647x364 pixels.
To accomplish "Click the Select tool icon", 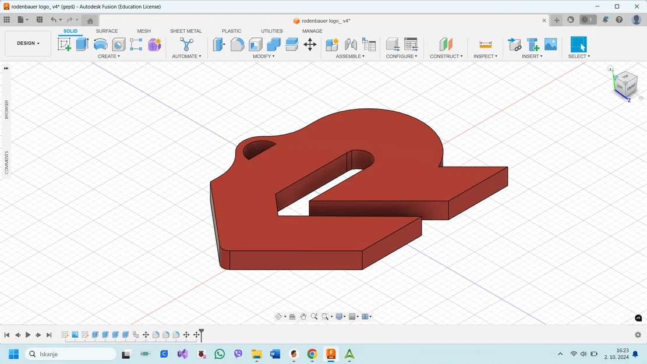I will point(578,44).
